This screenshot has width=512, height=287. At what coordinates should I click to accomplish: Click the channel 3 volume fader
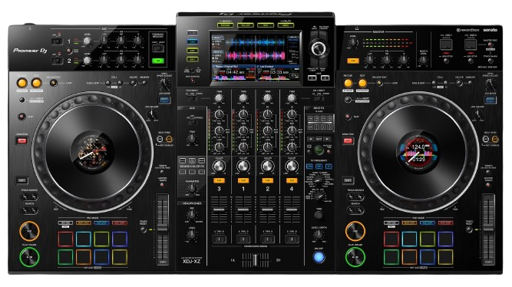(x=219, y=209)
